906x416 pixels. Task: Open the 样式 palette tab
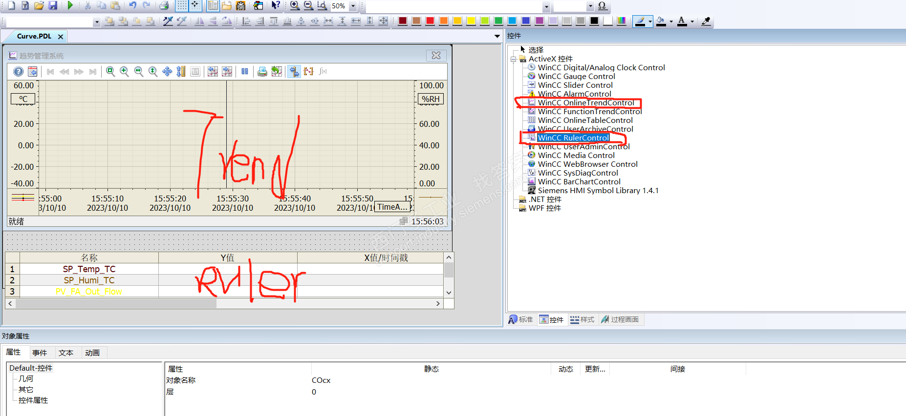click(x=582, y=319)
